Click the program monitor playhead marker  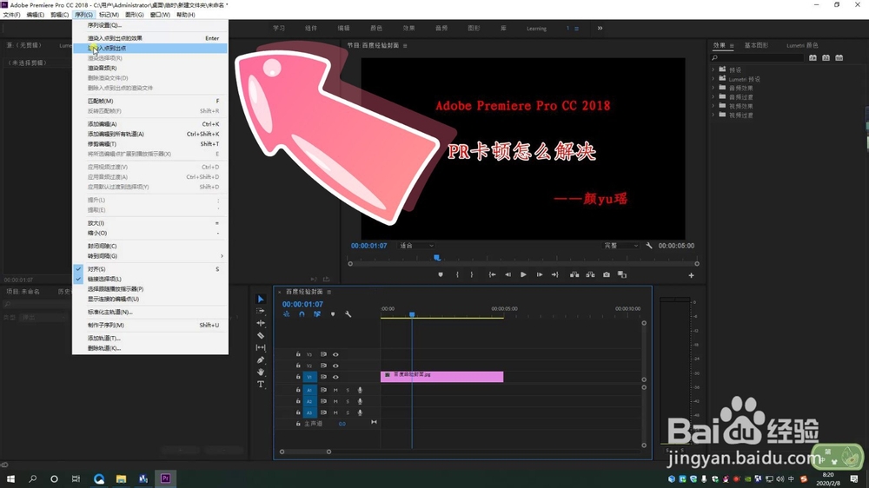pos(437,258)
